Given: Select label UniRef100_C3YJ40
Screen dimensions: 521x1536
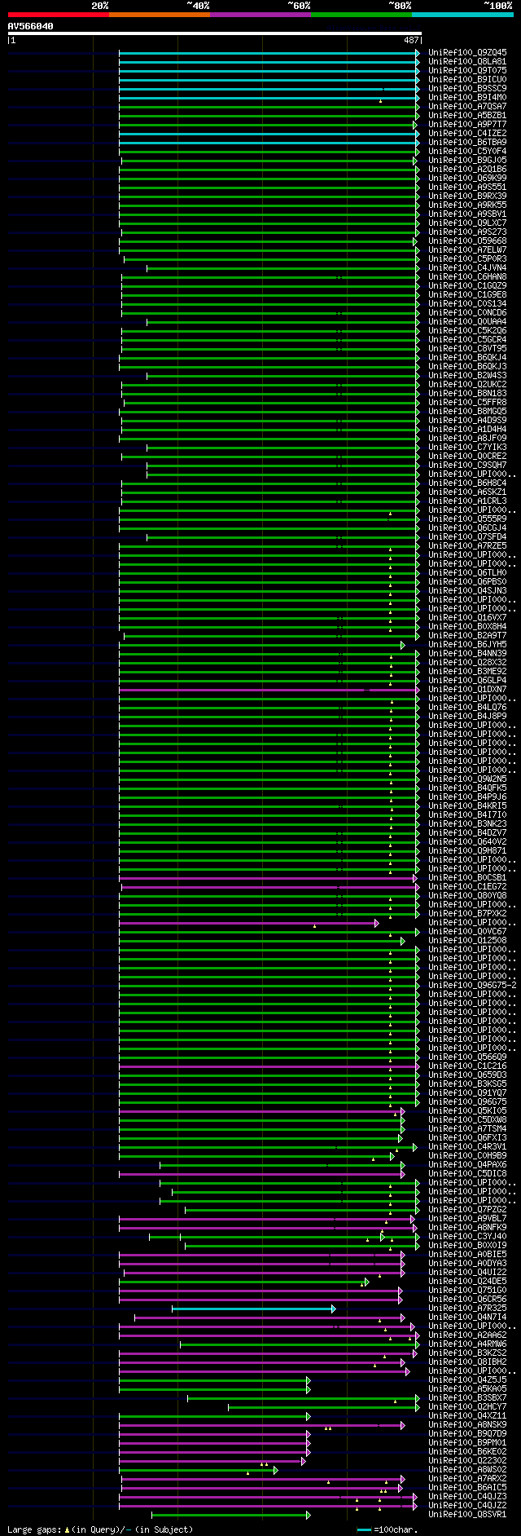Looking at the screenshot, I should (467, 1237).
